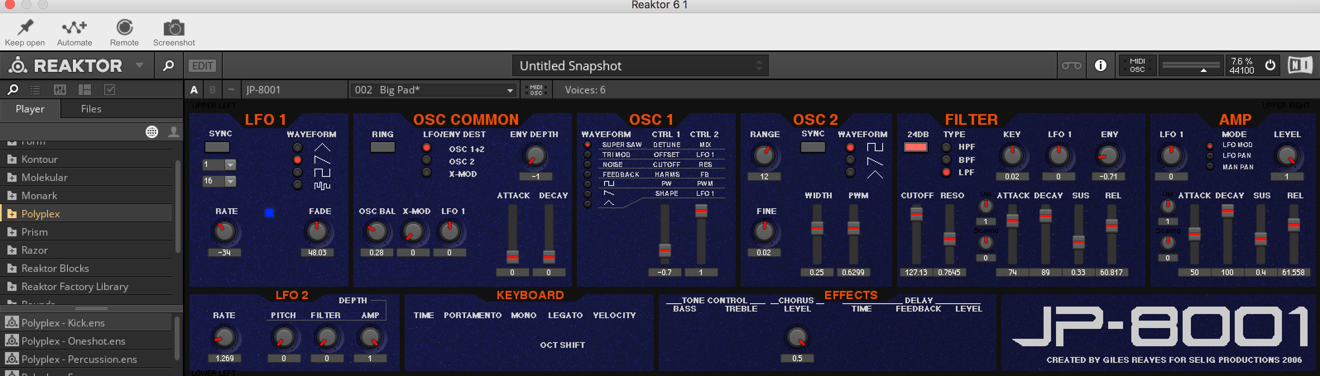Open the sidebar mixer faders icon
The height and width of the screenshot is (376, 1320).
[60, 90]
